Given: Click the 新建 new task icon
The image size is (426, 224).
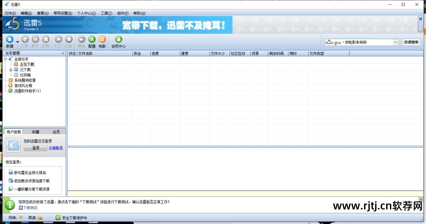Looking at the screenshot, I should pos(10,40).
